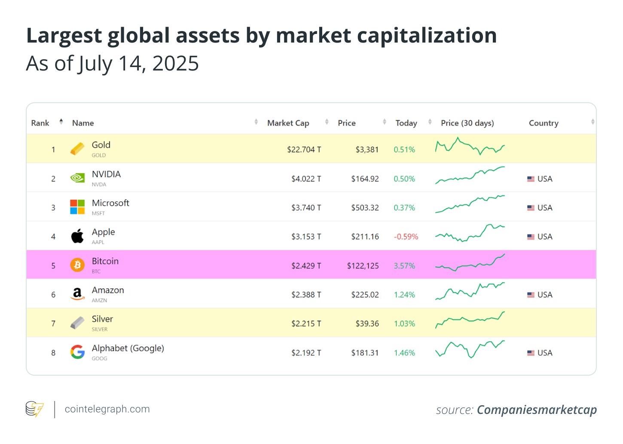Click the Amazon logo icon
The image size is (623, 444).
click(77, 294)
